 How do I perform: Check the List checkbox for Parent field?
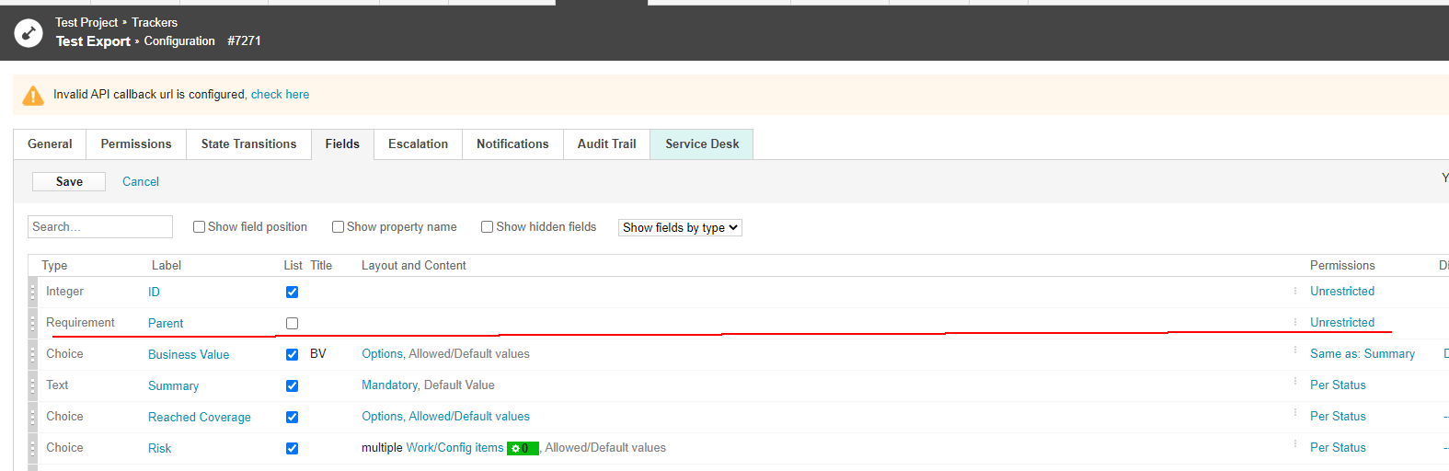point(292,324)
